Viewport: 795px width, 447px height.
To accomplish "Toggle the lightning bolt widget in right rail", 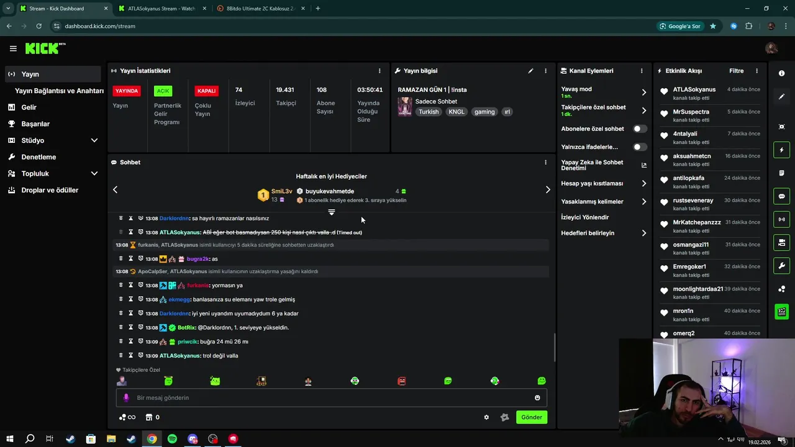I will coord(781,150).
